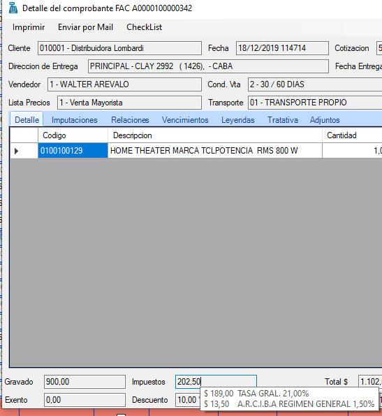382x416 pixels.
Task: Focus the Impuestos field showing 202,50
Action: click(x=216, y=382)
